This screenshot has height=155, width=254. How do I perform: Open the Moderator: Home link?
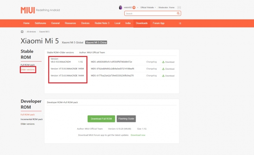[166, 7]
